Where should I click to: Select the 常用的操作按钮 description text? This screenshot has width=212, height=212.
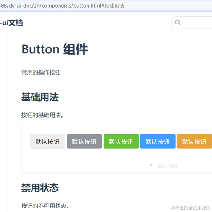pos(41,72)
